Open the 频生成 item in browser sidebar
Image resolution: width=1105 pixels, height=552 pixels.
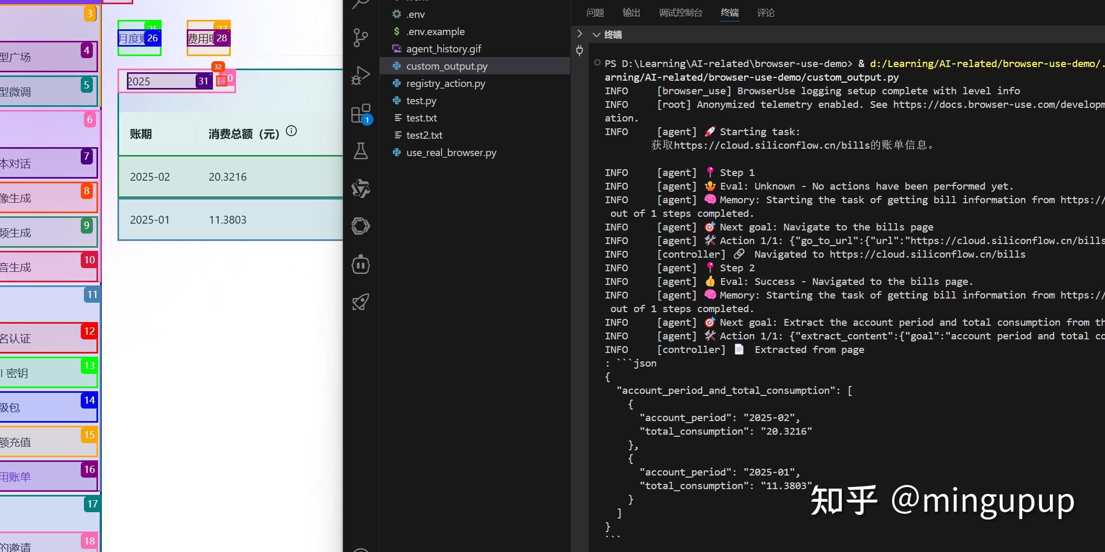48,232
